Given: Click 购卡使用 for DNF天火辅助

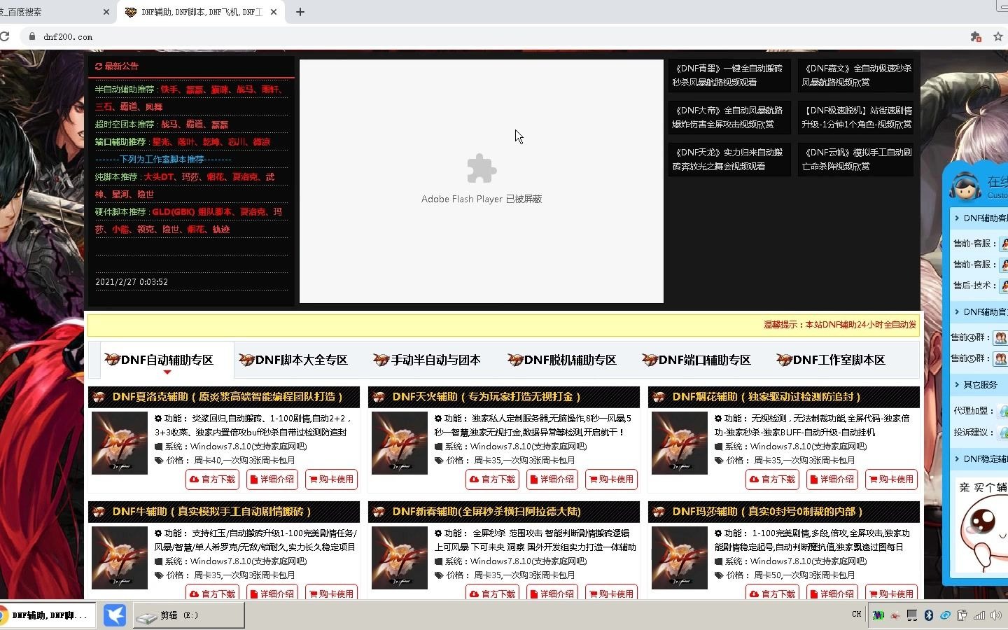Looking at the screenshot, I should tap(611, 479).
